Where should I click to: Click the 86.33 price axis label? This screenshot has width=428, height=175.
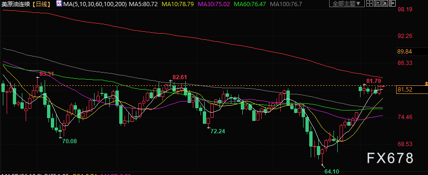click(405, 63)
